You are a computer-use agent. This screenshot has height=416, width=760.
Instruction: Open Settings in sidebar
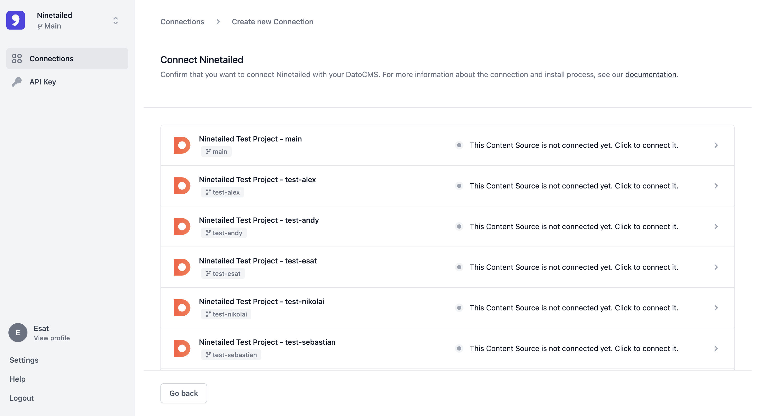click(x=24, y=360)
